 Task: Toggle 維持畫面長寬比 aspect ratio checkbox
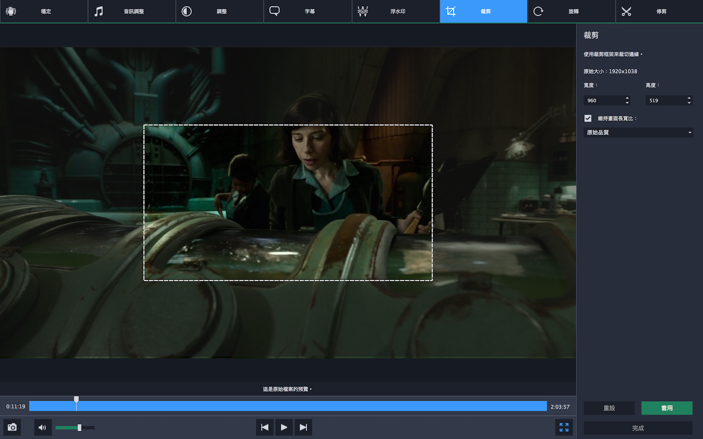(588, 118)
